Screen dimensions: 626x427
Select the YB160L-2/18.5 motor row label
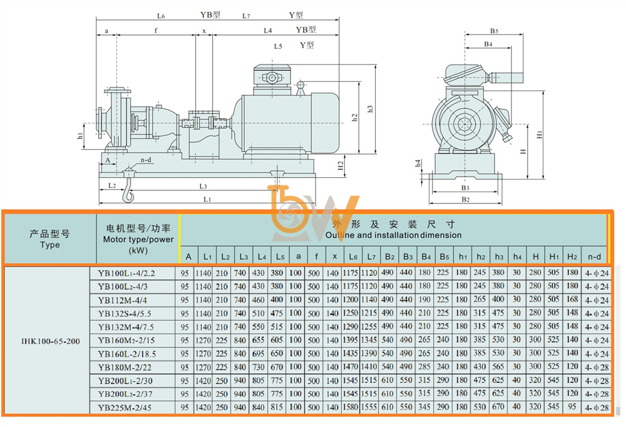point(127,354)
